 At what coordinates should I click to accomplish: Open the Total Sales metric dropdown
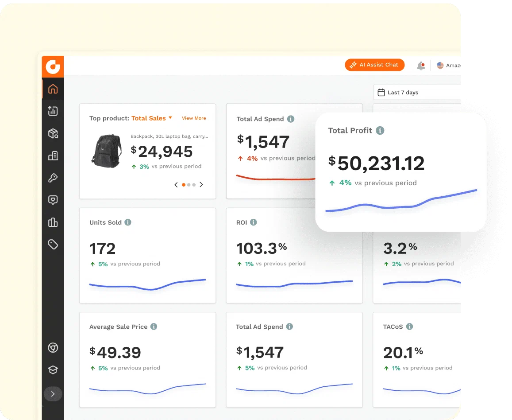[152, 118]
